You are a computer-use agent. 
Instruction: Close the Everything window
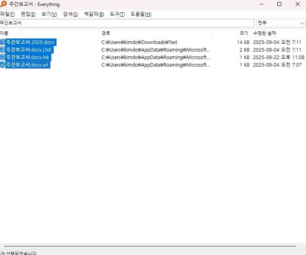[297, 4]
